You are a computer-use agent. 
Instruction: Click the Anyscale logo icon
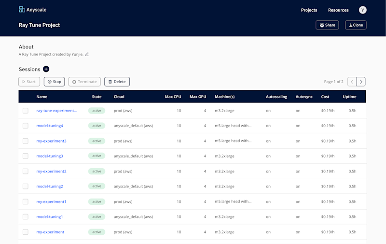[x=22, y=9]
